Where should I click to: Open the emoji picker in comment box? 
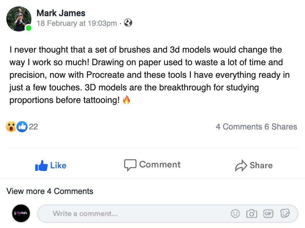click(x=235, y=214)
